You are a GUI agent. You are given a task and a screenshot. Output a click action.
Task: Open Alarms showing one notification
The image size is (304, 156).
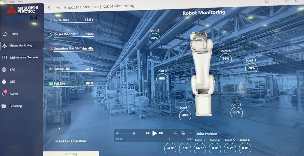pyautogui.click(x=14, y=94)
